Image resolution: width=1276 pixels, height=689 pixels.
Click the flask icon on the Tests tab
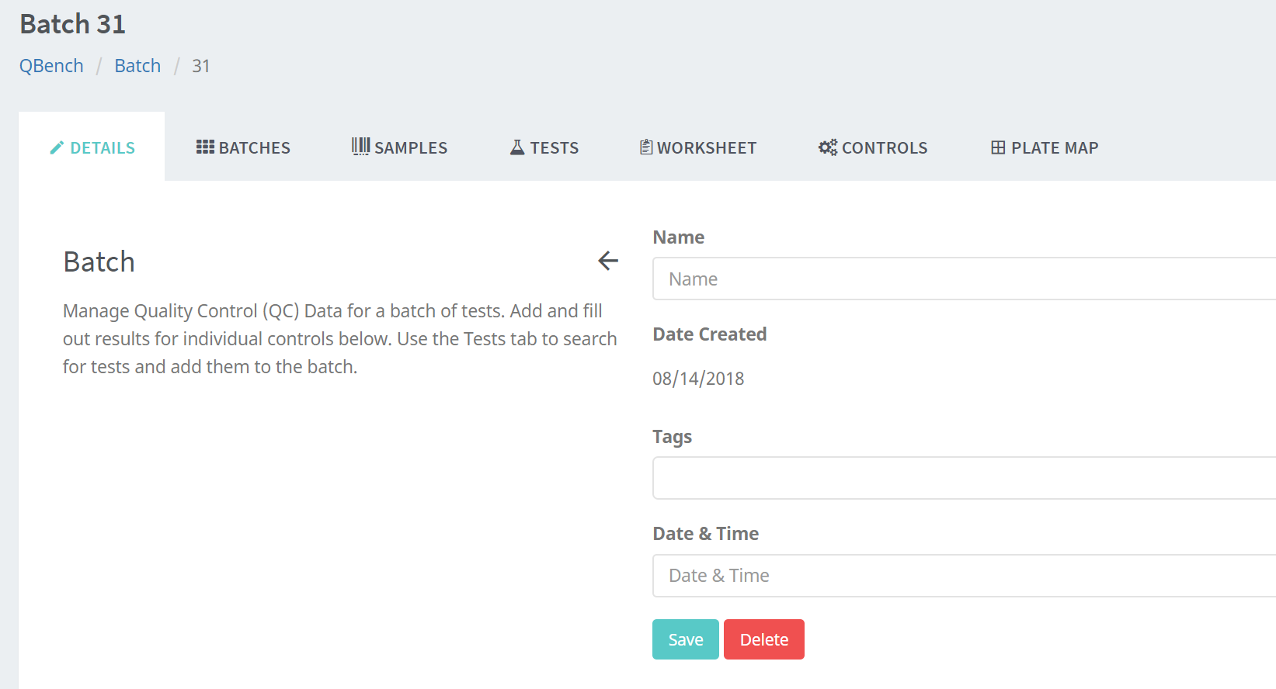click(517, 147)
